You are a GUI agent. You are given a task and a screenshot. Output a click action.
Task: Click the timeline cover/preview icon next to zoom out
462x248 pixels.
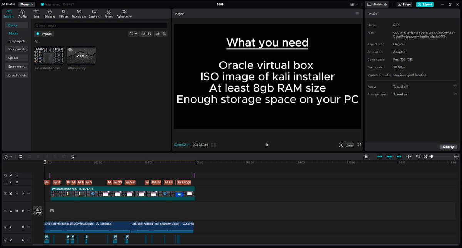[418, 156]
